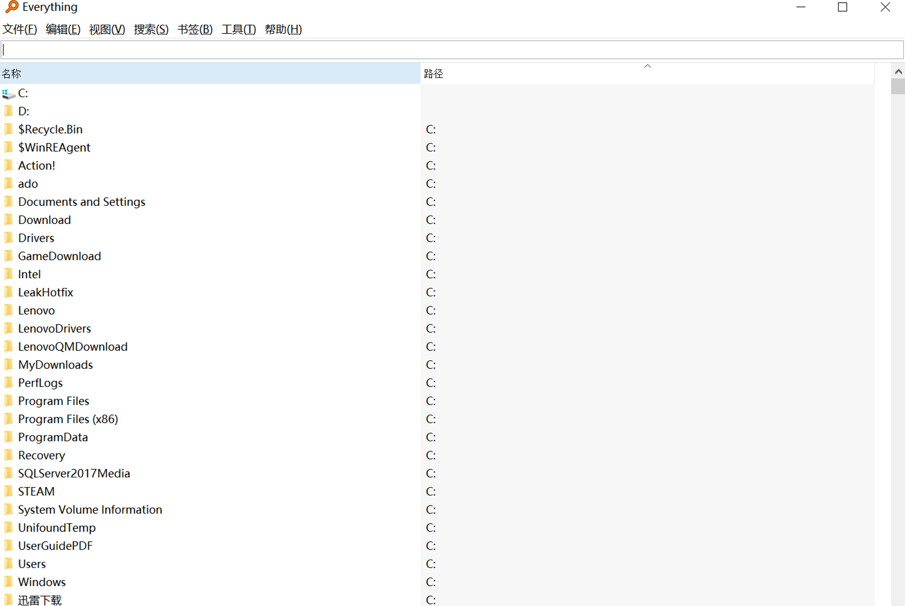Maximize the Everything window

point(843,7)
